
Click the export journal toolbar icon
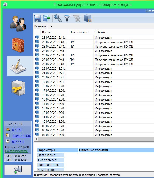(x=47, y=18)
